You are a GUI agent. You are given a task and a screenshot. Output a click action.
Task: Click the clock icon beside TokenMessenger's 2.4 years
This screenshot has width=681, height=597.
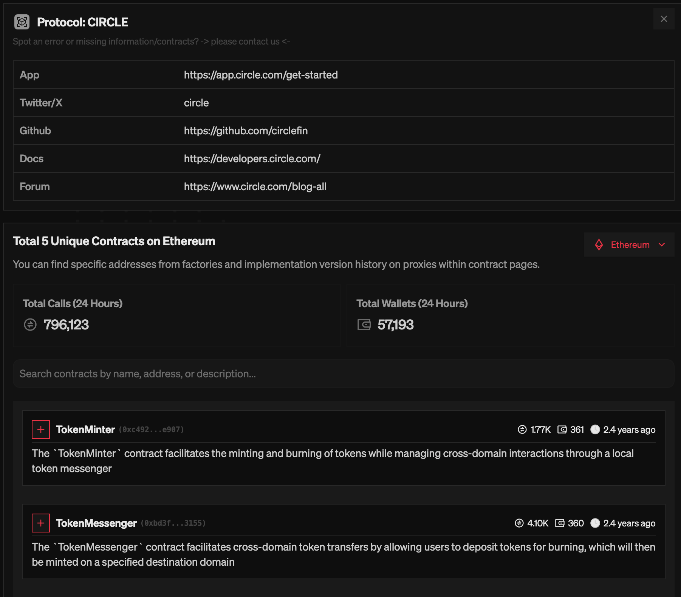[x=596, y=523]
